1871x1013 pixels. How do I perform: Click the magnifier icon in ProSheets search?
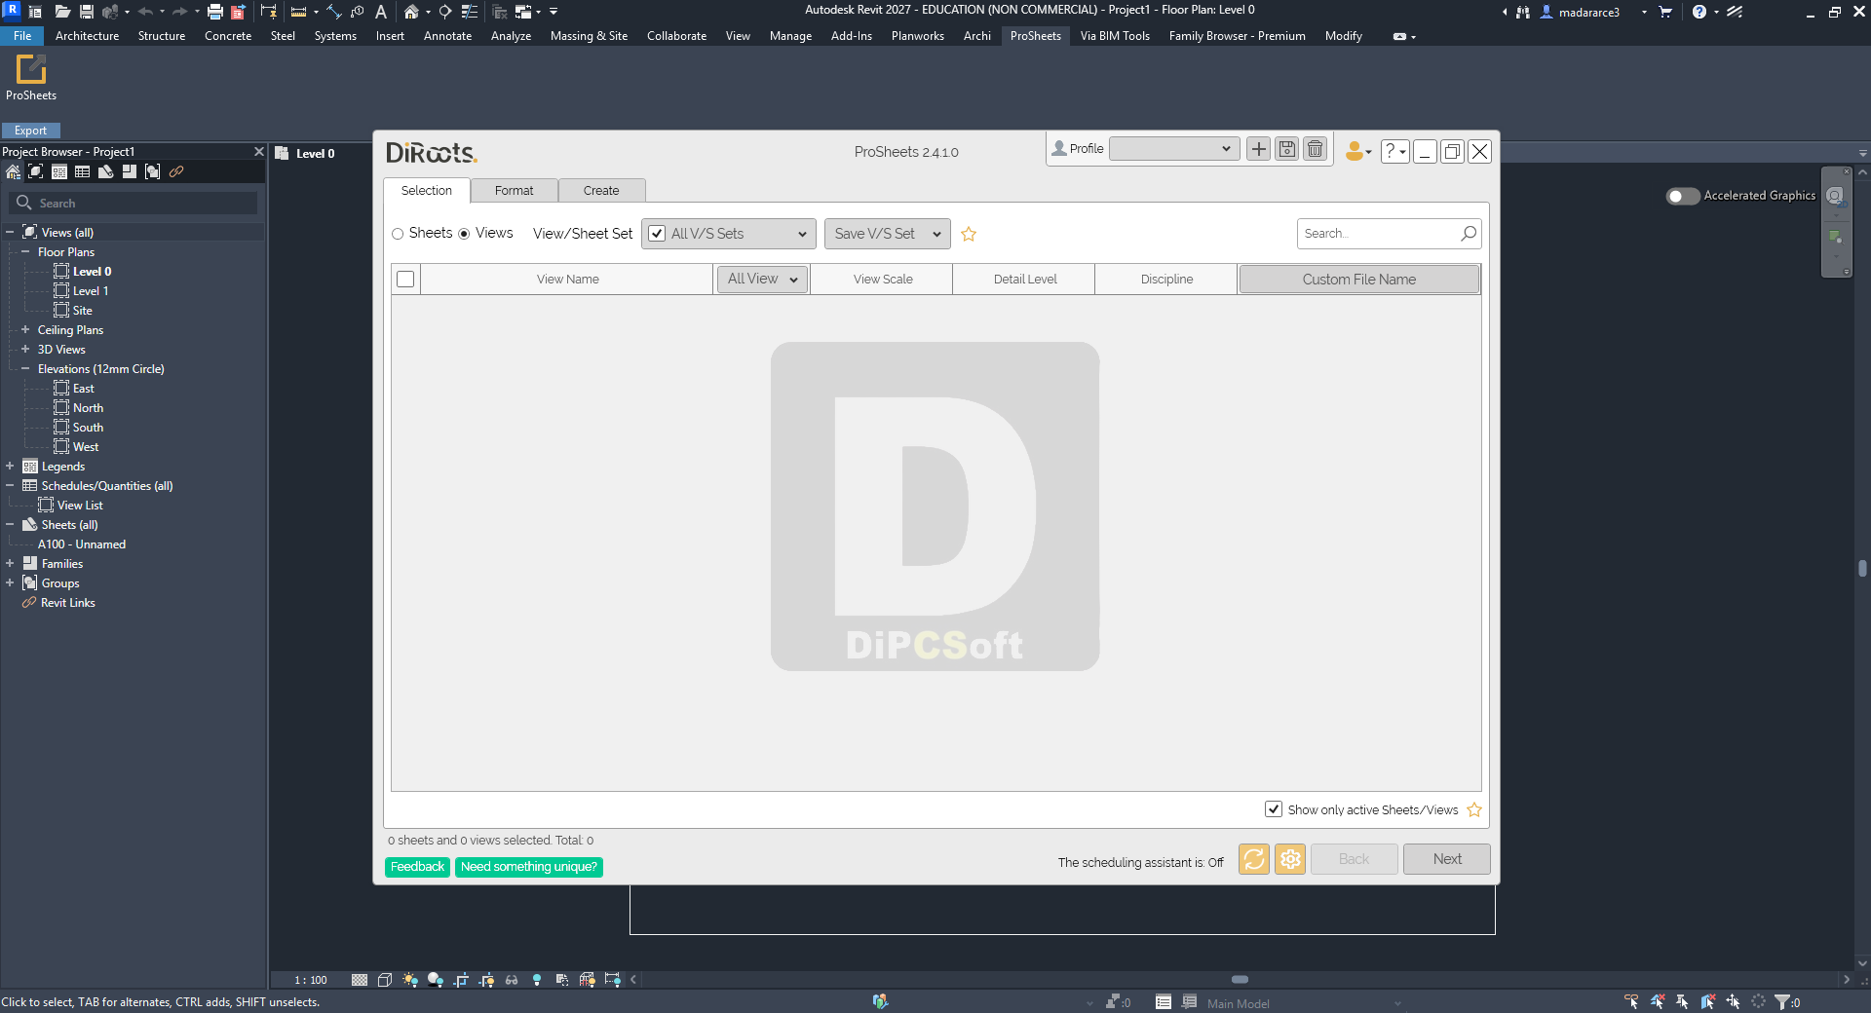click(1469, 233)
